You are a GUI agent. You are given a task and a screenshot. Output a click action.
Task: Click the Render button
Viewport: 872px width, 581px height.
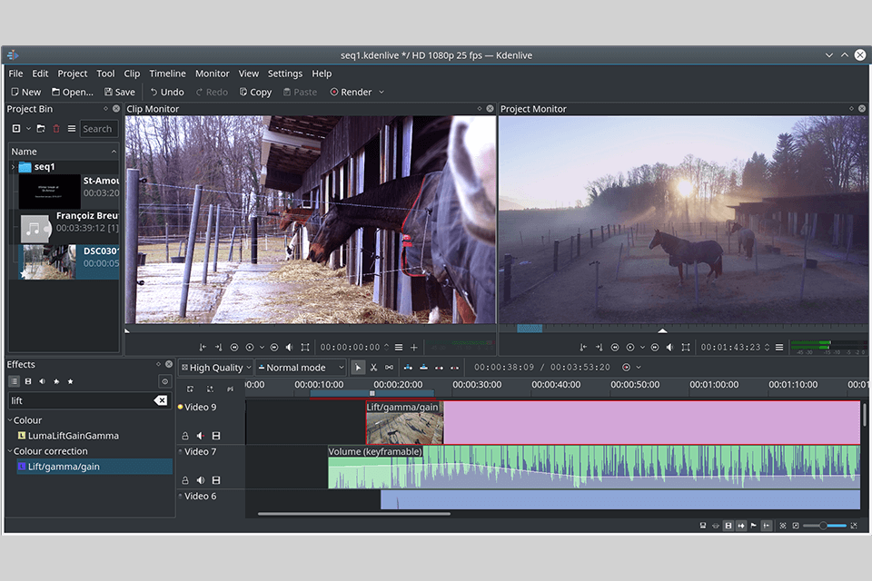[x=351, y=93]
